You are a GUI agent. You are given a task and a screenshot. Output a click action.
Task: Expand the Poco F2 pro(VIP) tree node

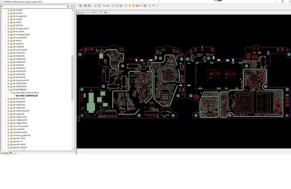point(8,126)
